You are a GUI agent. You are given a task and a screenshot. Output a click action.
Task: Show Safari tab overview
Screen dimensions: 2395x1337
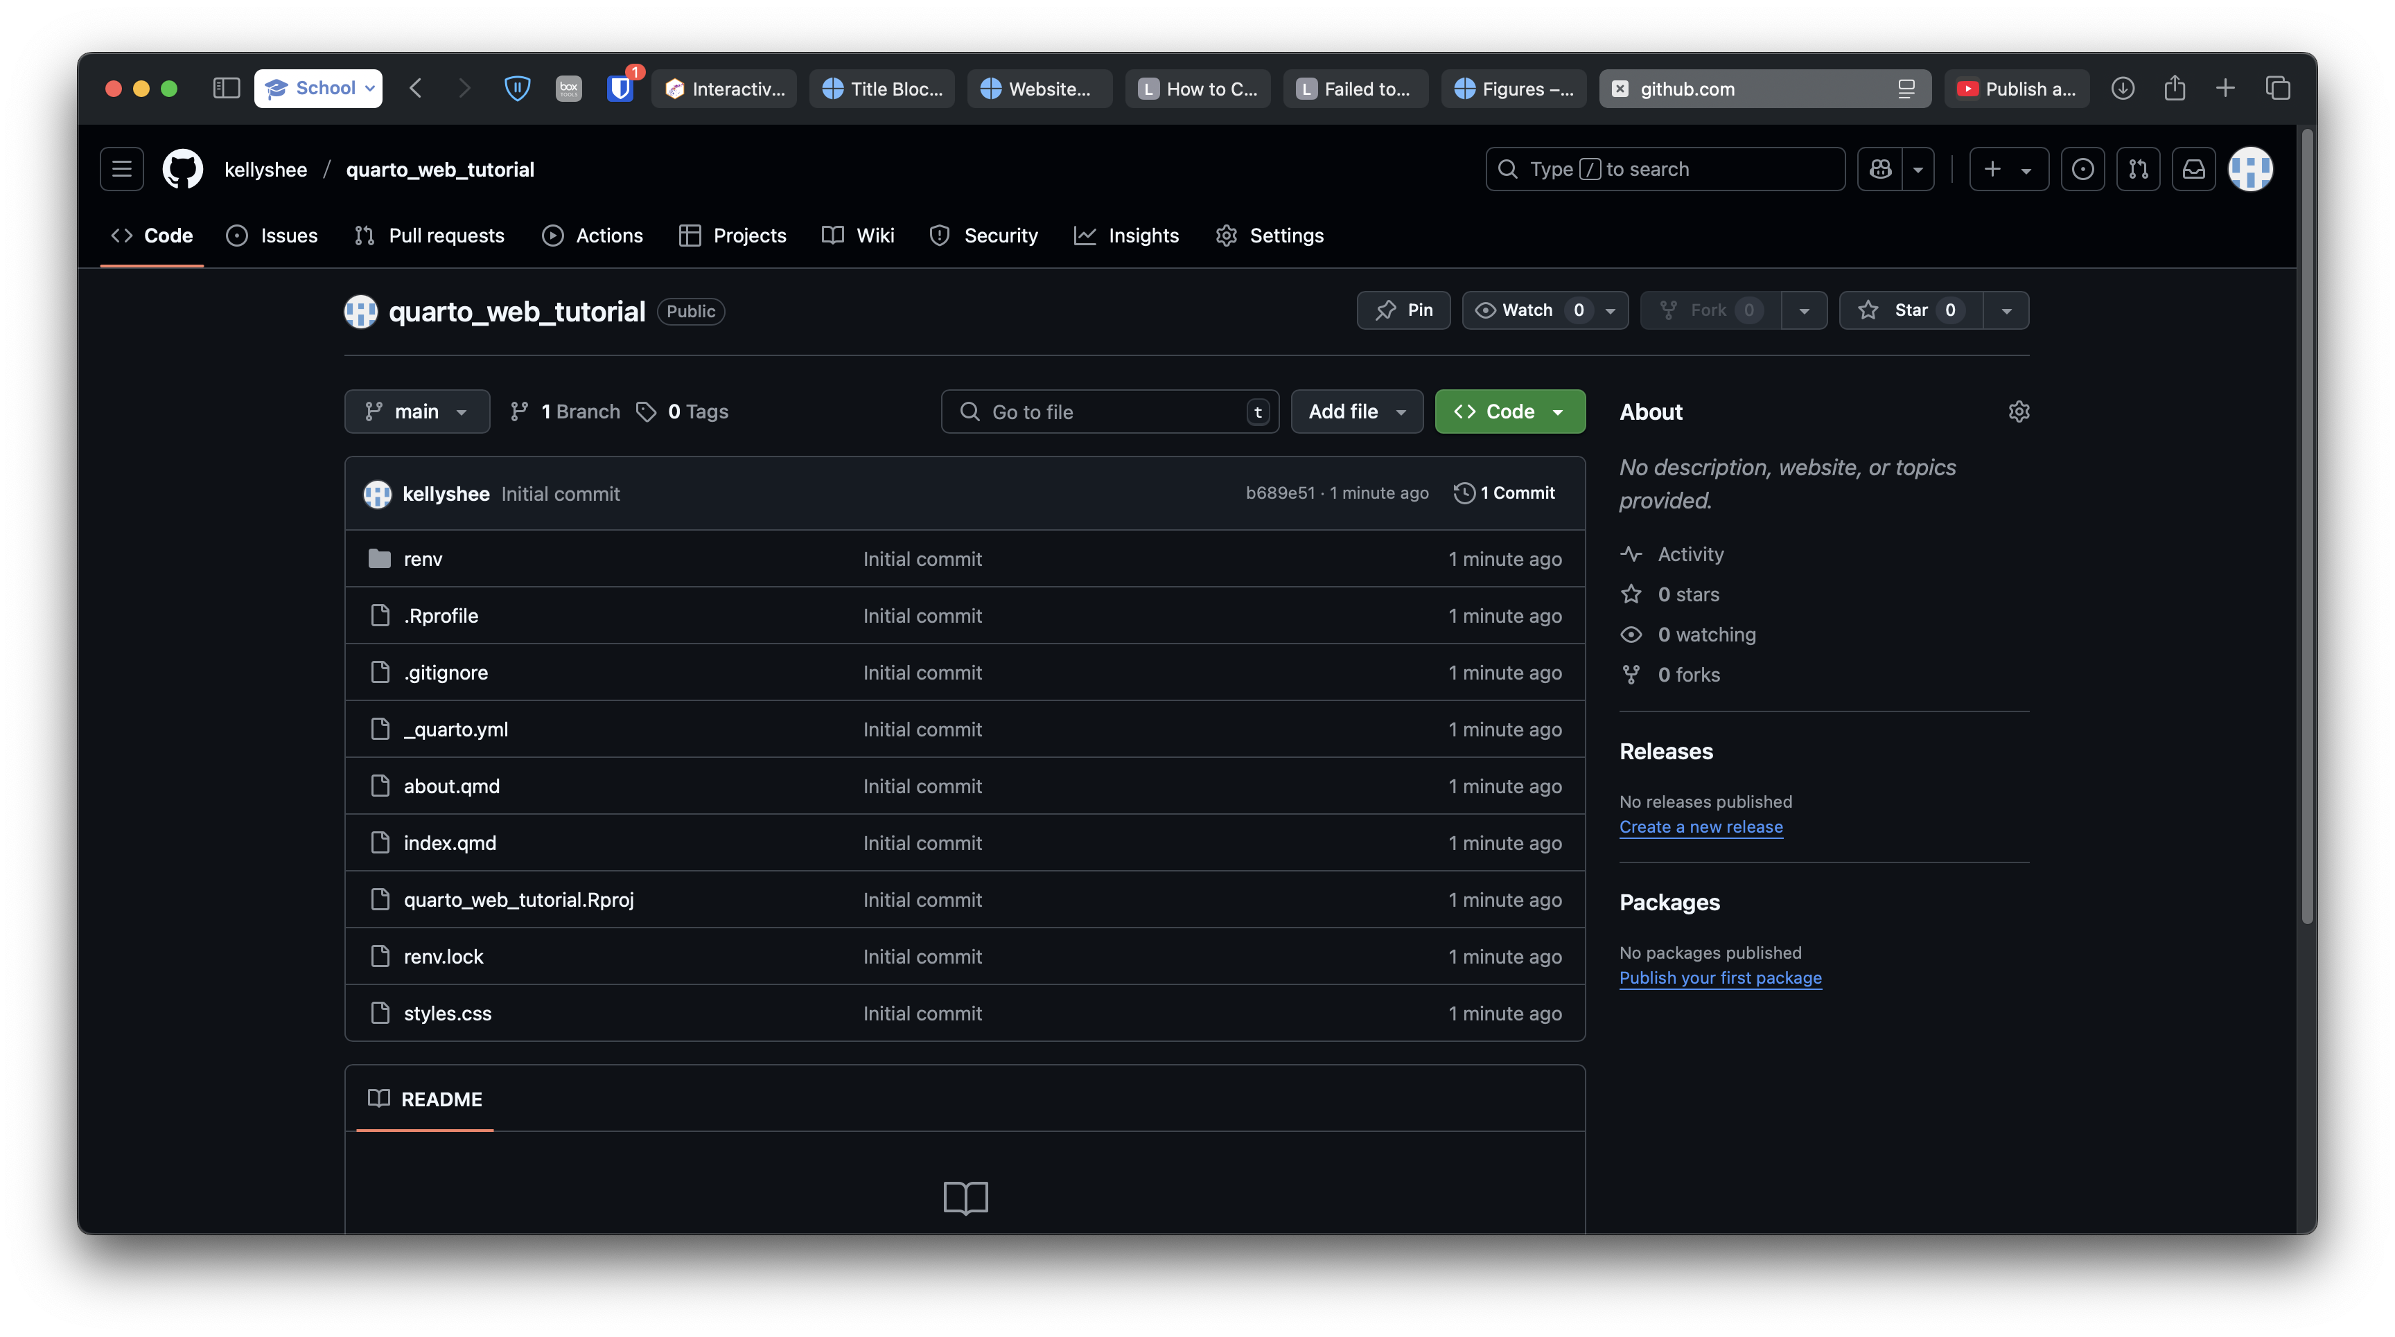pyautogui.click(x=2278, y=88)
